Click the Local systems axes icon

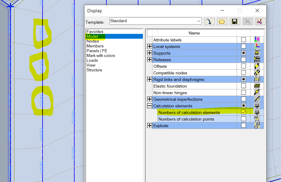click(257, 46)
